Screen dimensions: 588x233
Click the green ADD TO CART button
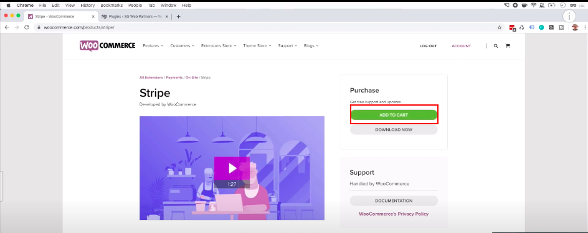(x=394, y=115)
